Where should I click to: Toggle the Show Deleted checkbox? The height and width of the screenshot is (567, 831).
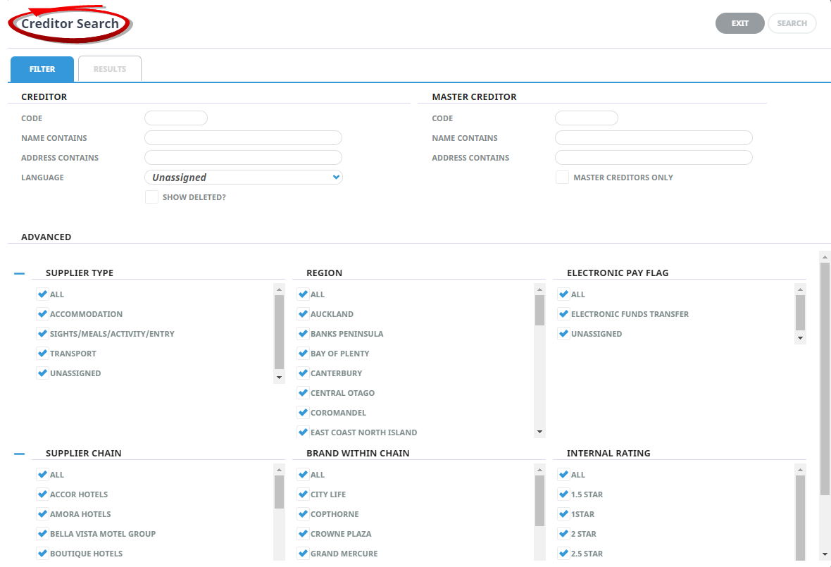point(151,197)
